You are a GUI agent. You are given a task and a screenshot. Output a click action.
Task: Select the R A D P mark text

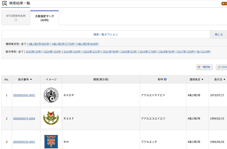[69, 95]
